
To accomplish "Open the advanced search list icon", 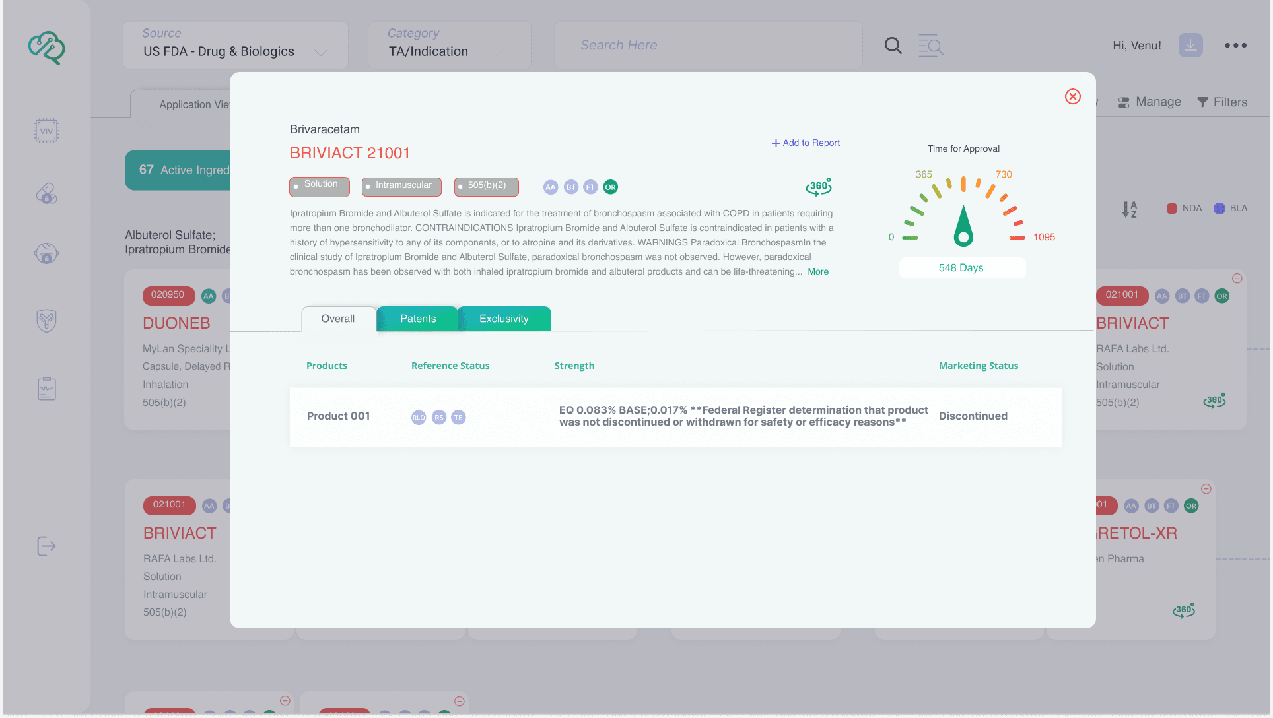I will pos(930,46).
